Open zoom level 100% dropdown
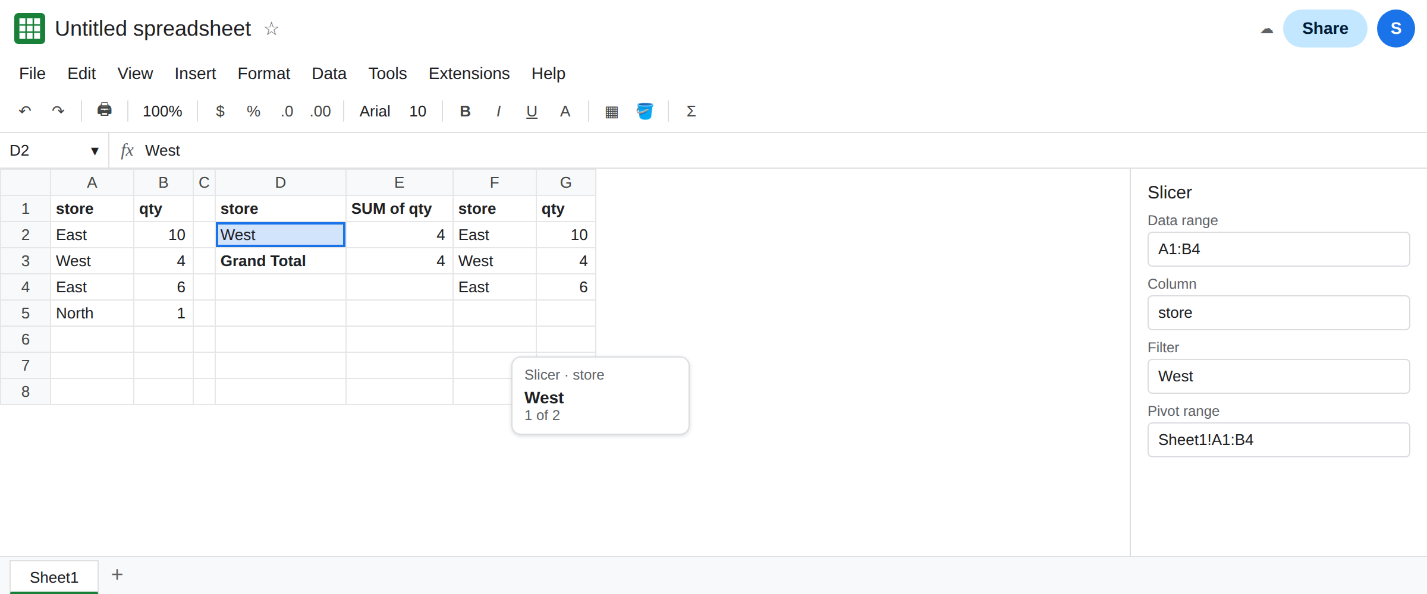1427x594 pixels. (x=162, y=111)
